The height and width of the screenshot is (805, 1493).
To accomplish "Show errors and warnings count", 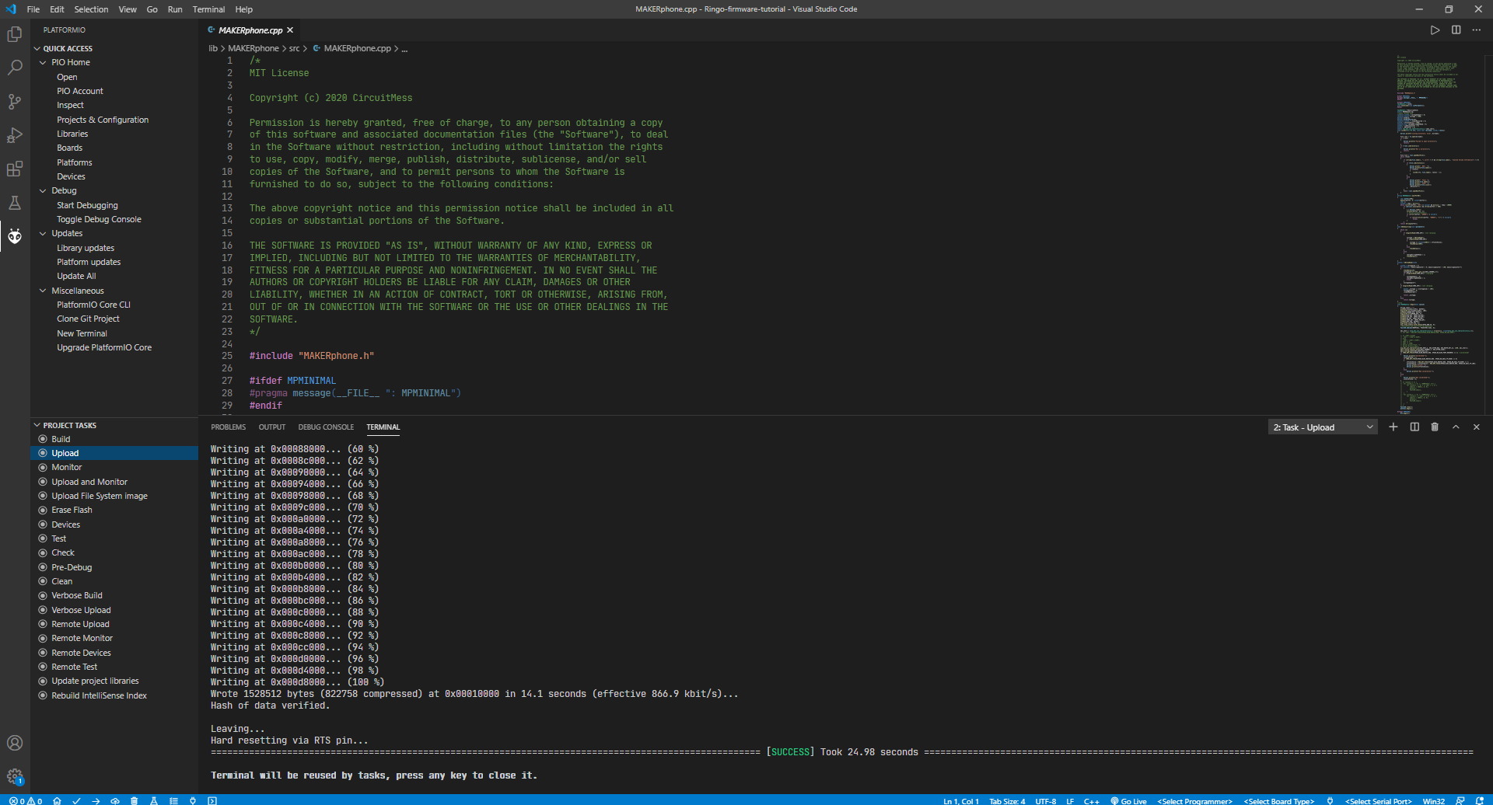I will click(26, 800).
